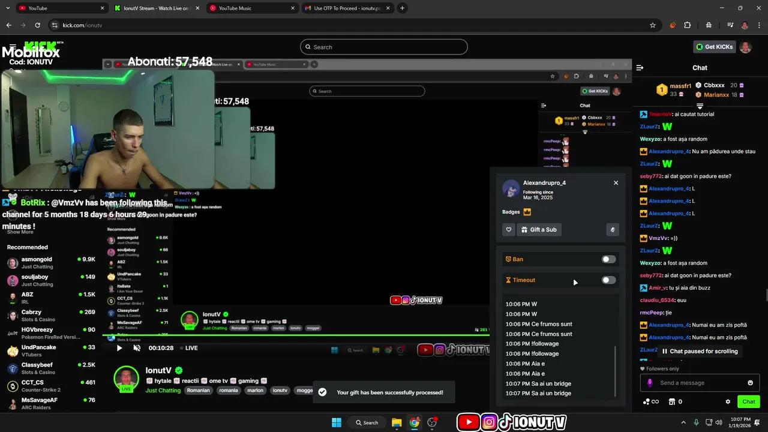This screenshot has width=768, height=432.
Task: Focus the Kick search field
Action: (x=383, y=47)
